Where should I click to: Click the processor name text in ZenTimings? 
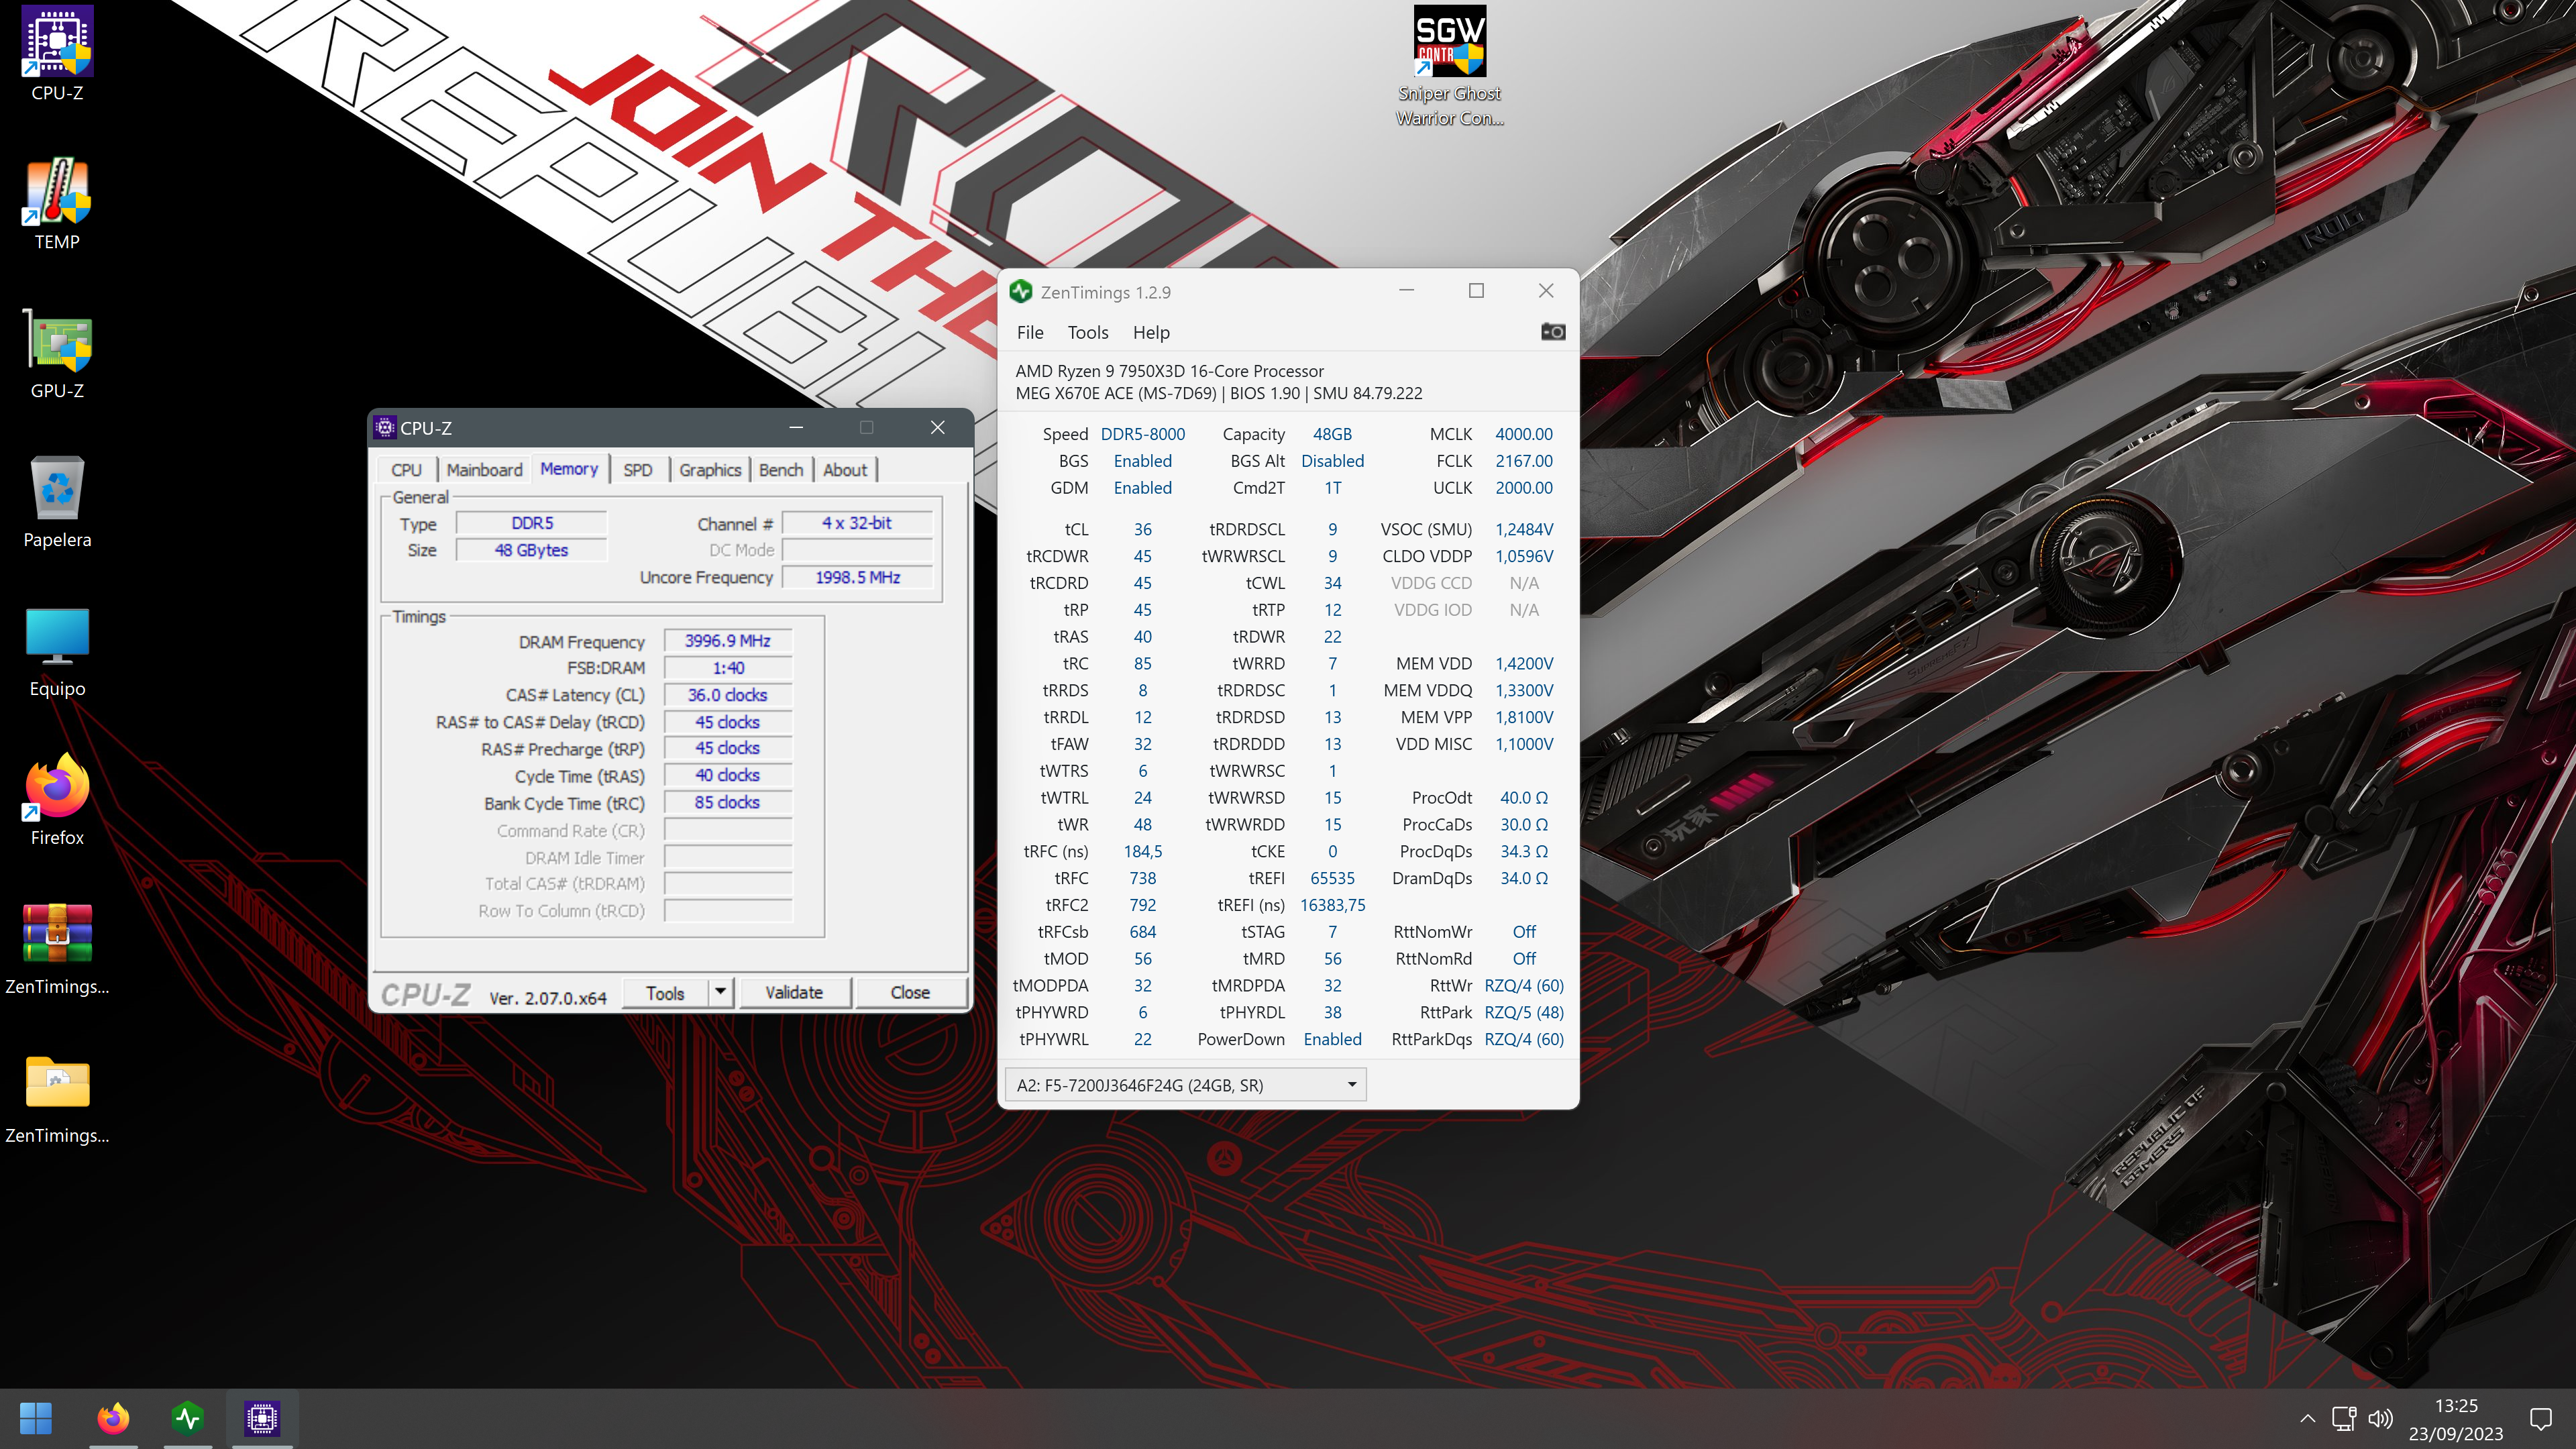pos(1169,371)
